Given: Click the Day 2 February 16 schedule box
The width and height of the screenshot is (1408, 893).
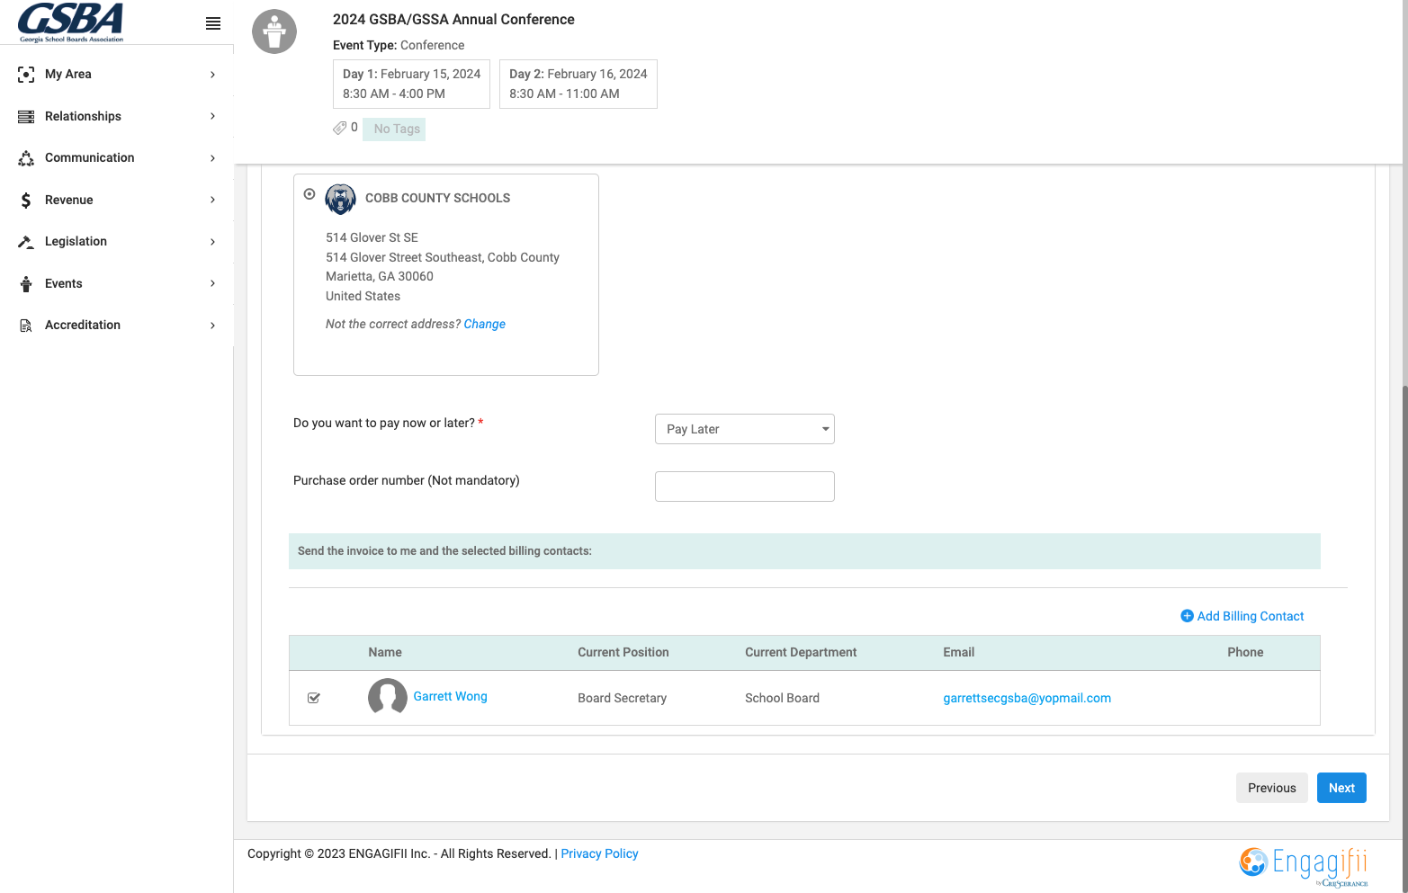Looking at the screenshot, I should pos(578,85).
